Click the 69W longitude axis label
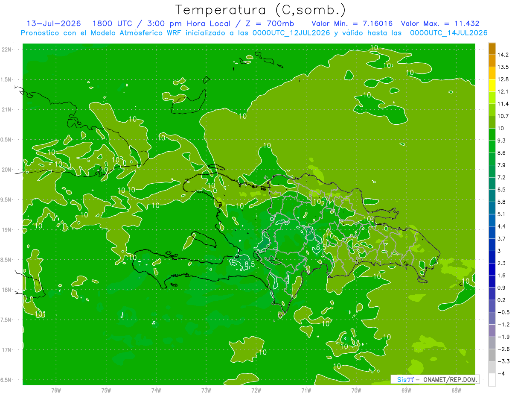Screen dimensions: 512x396 406,390
